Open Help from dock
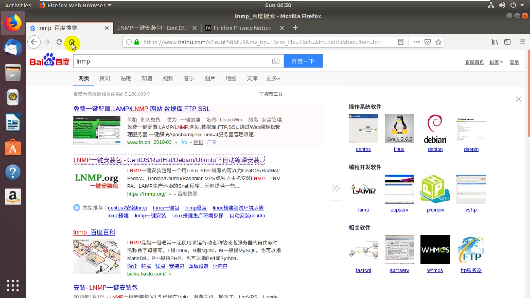Viewport: 530px width, 298px height. click(x=13, y=172)
